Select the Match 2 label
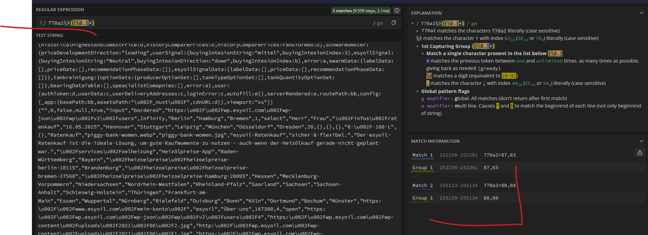The height and width of the screenshot is (235, 648). click(423, 185)
